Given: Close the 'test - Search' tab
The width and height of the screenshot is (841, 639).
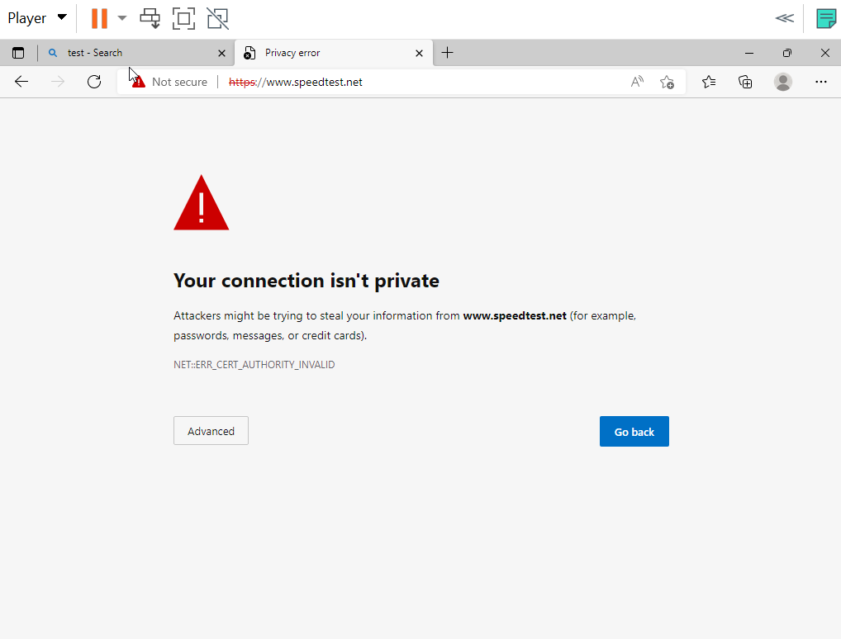Looking at the screenshot, I should coord(221,53).
